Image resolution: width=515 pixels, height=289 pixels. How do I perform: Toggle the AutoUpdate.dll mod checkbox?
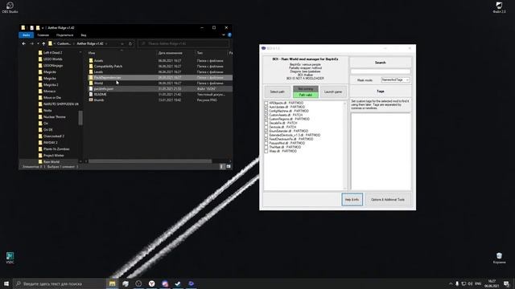266,107
